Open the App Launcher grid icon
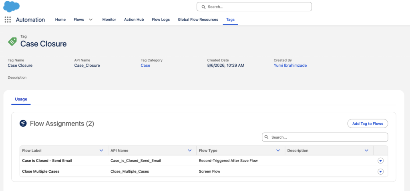The height and width of the screenshot is (191, 410). 8,20
